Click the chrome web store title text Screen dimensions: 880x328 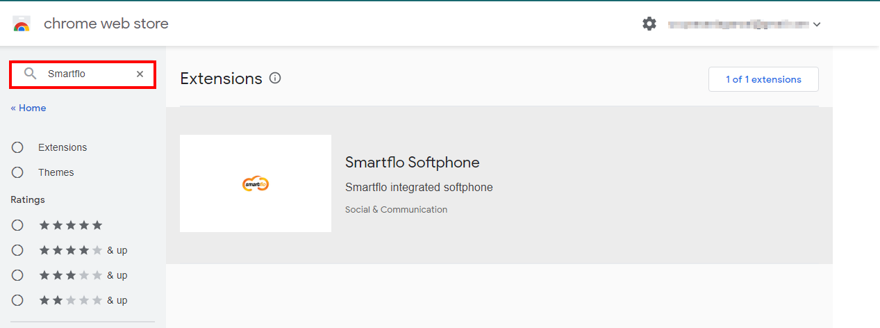106,24
